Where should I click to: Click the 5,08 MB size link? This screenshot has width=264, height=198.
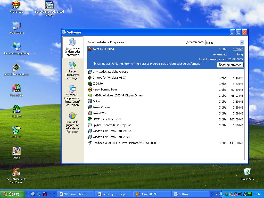point(238,49)
